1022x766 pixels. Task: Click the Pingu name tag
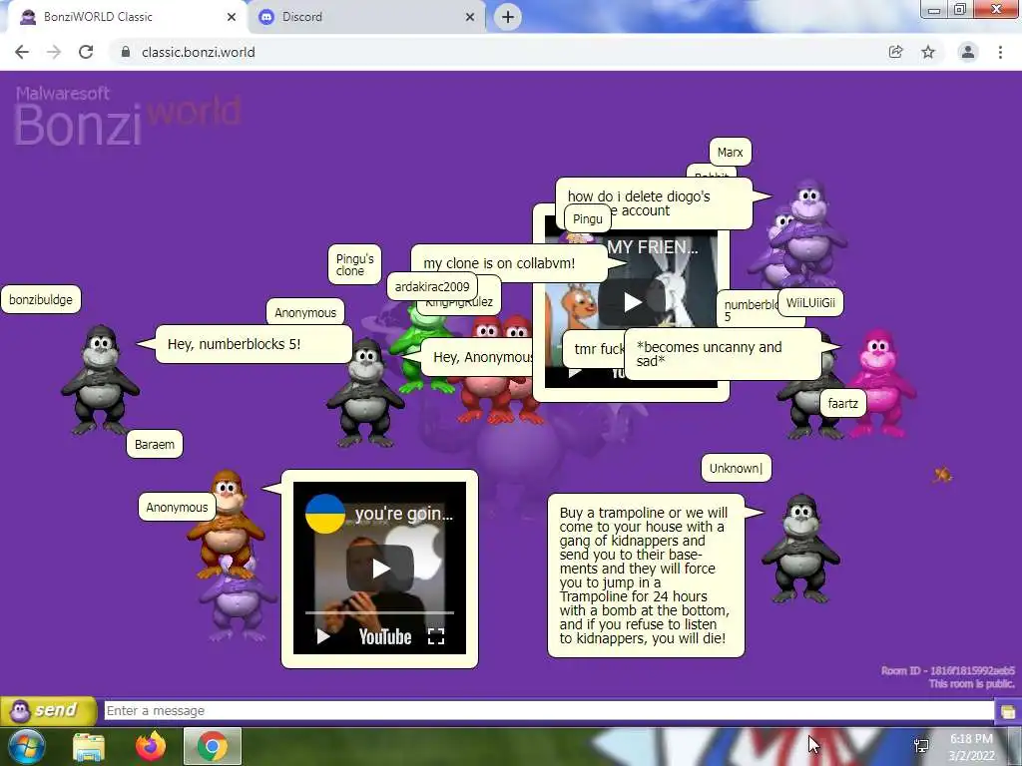click(587, 218)
